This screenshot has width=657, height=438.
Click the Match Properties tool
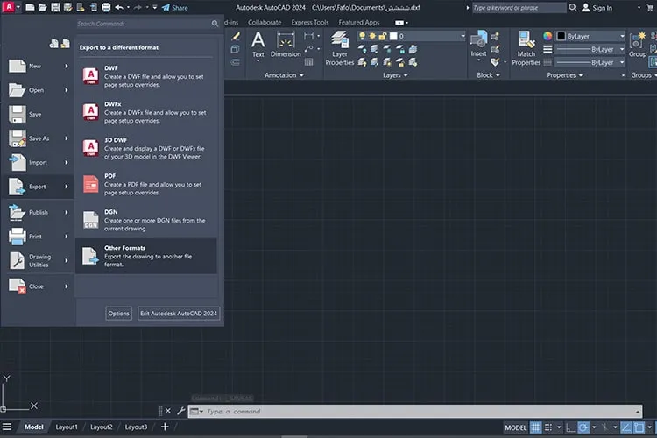(x=526, y=49)
